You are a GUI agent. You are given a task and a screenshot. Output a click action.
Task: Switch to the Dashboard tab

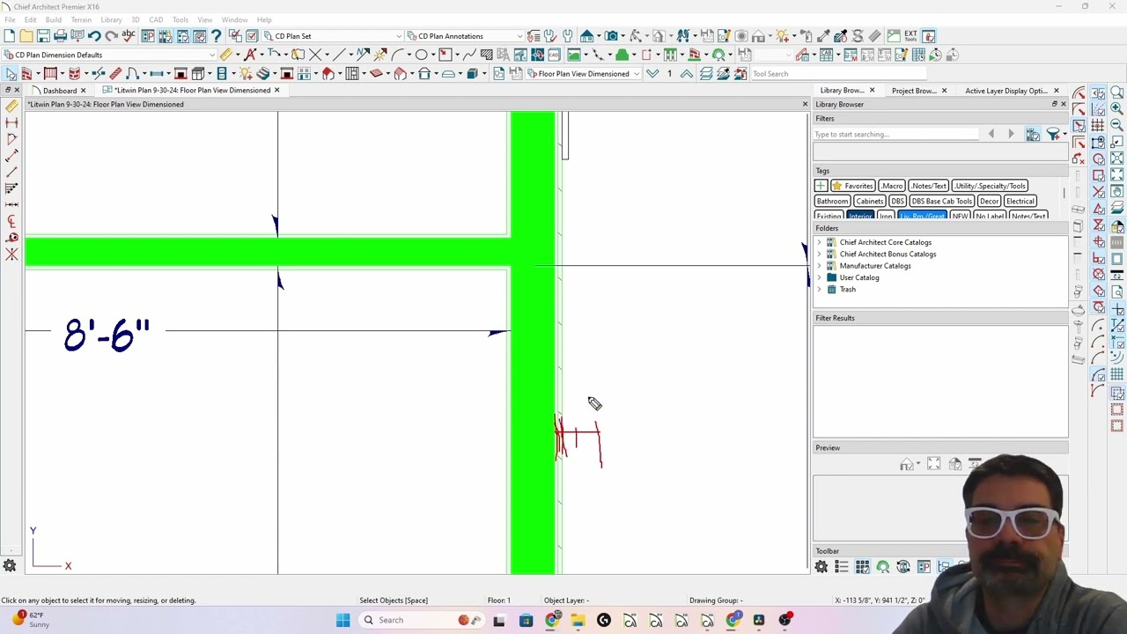click(x=59, y=91)
